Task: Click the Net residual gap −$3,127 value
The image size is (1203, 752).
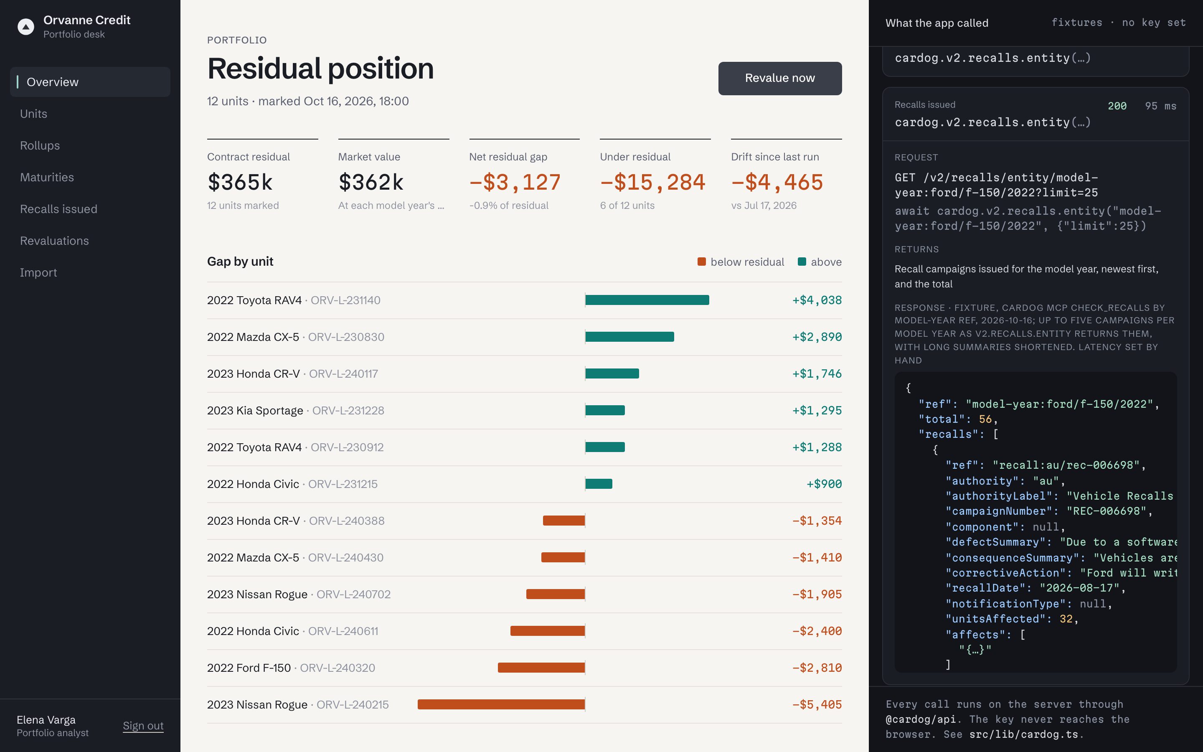Action: [x=515, y=182]
